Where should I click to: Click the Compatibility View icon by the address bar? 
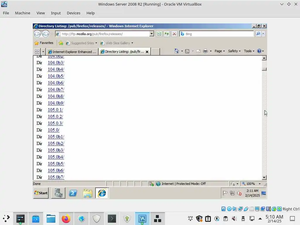pyautogui.click(x=159, y=34)
